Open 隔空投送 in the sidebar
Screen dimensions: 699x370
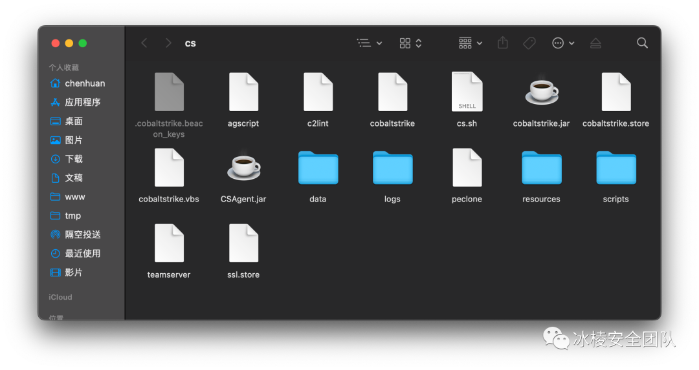tap(75, 234)
